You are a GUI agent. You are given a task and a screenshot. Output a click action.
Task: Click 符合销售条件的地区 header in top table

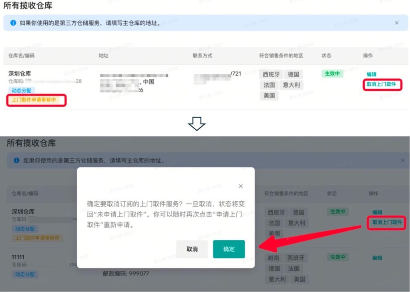281,56
